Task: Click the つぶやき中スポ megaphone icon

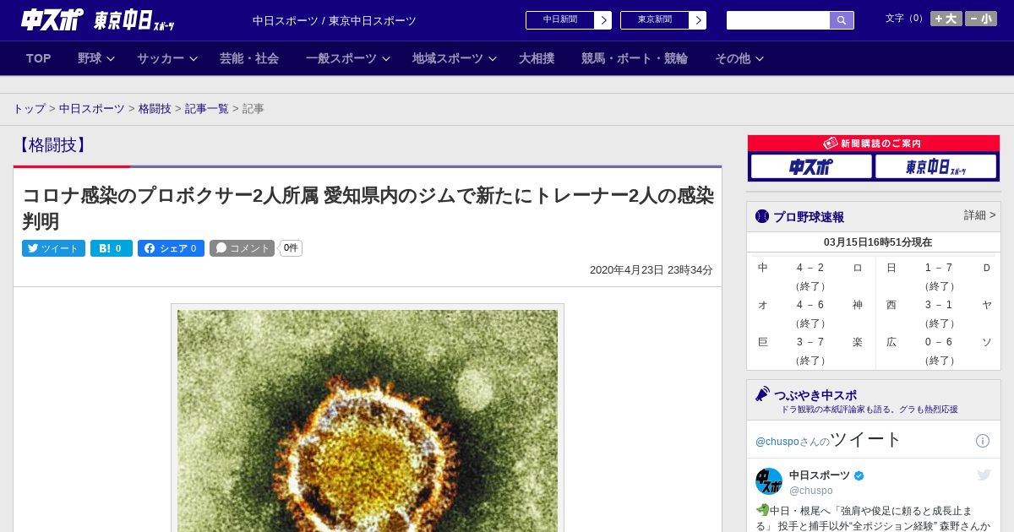Action: point(762,394)
